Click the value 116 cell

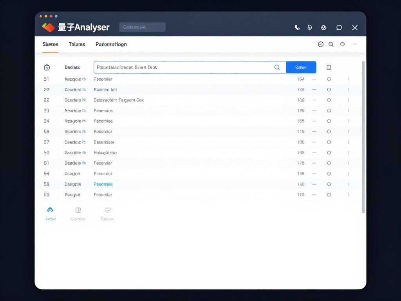point(301,132)
